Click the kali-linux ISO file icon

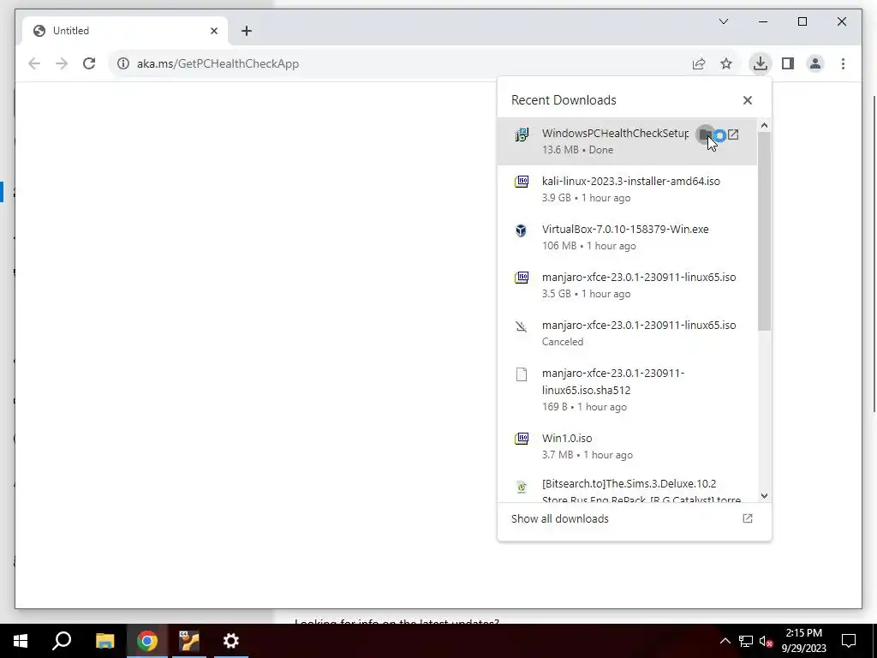[522, 182]
